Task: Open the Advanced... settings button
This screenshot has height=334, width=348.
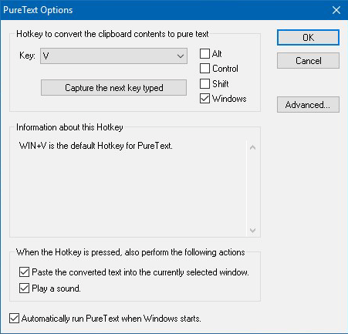Action: (x=308, y=105)
